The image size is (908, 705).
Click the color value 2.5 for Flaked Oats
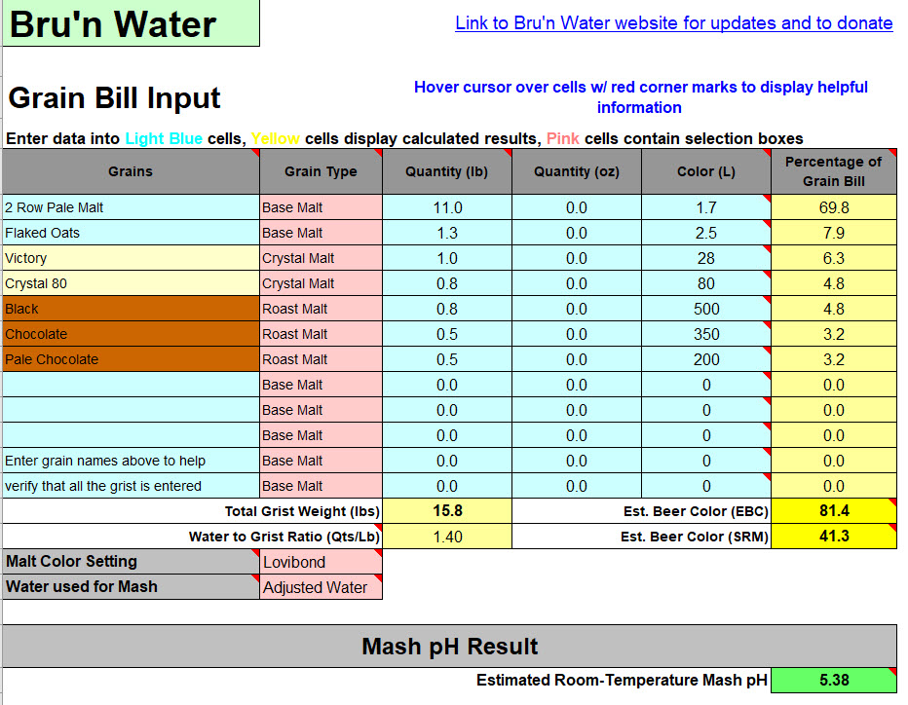(x=706, y=233)
